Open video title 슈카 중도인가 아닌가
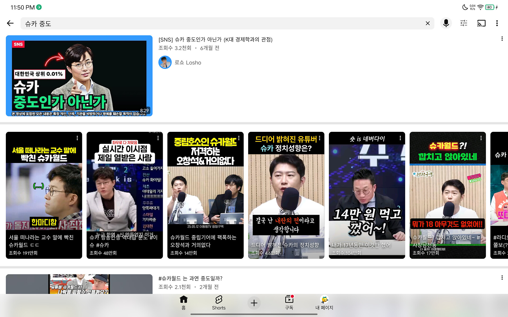This screenshot has width=508, height=317. 215,39
